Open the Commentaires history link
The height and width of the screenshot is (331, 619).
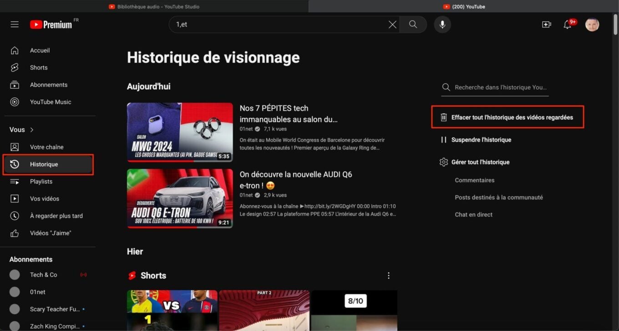click(x=474, y=181)
